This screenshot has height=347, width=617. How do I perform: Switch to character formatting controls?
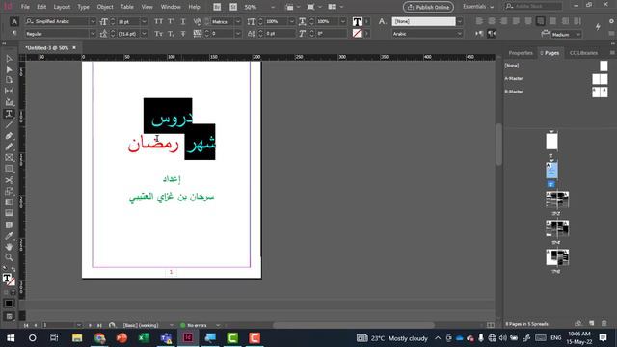pyautogui.click(x=14, y=21)
